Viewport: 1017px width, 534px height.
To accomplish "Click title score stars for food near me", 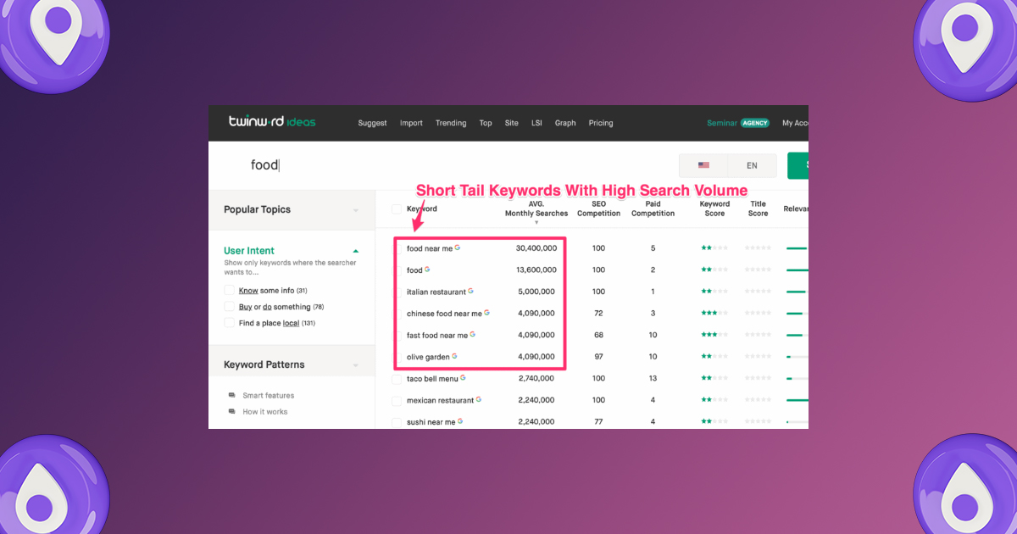I will [x=758, y=248].
